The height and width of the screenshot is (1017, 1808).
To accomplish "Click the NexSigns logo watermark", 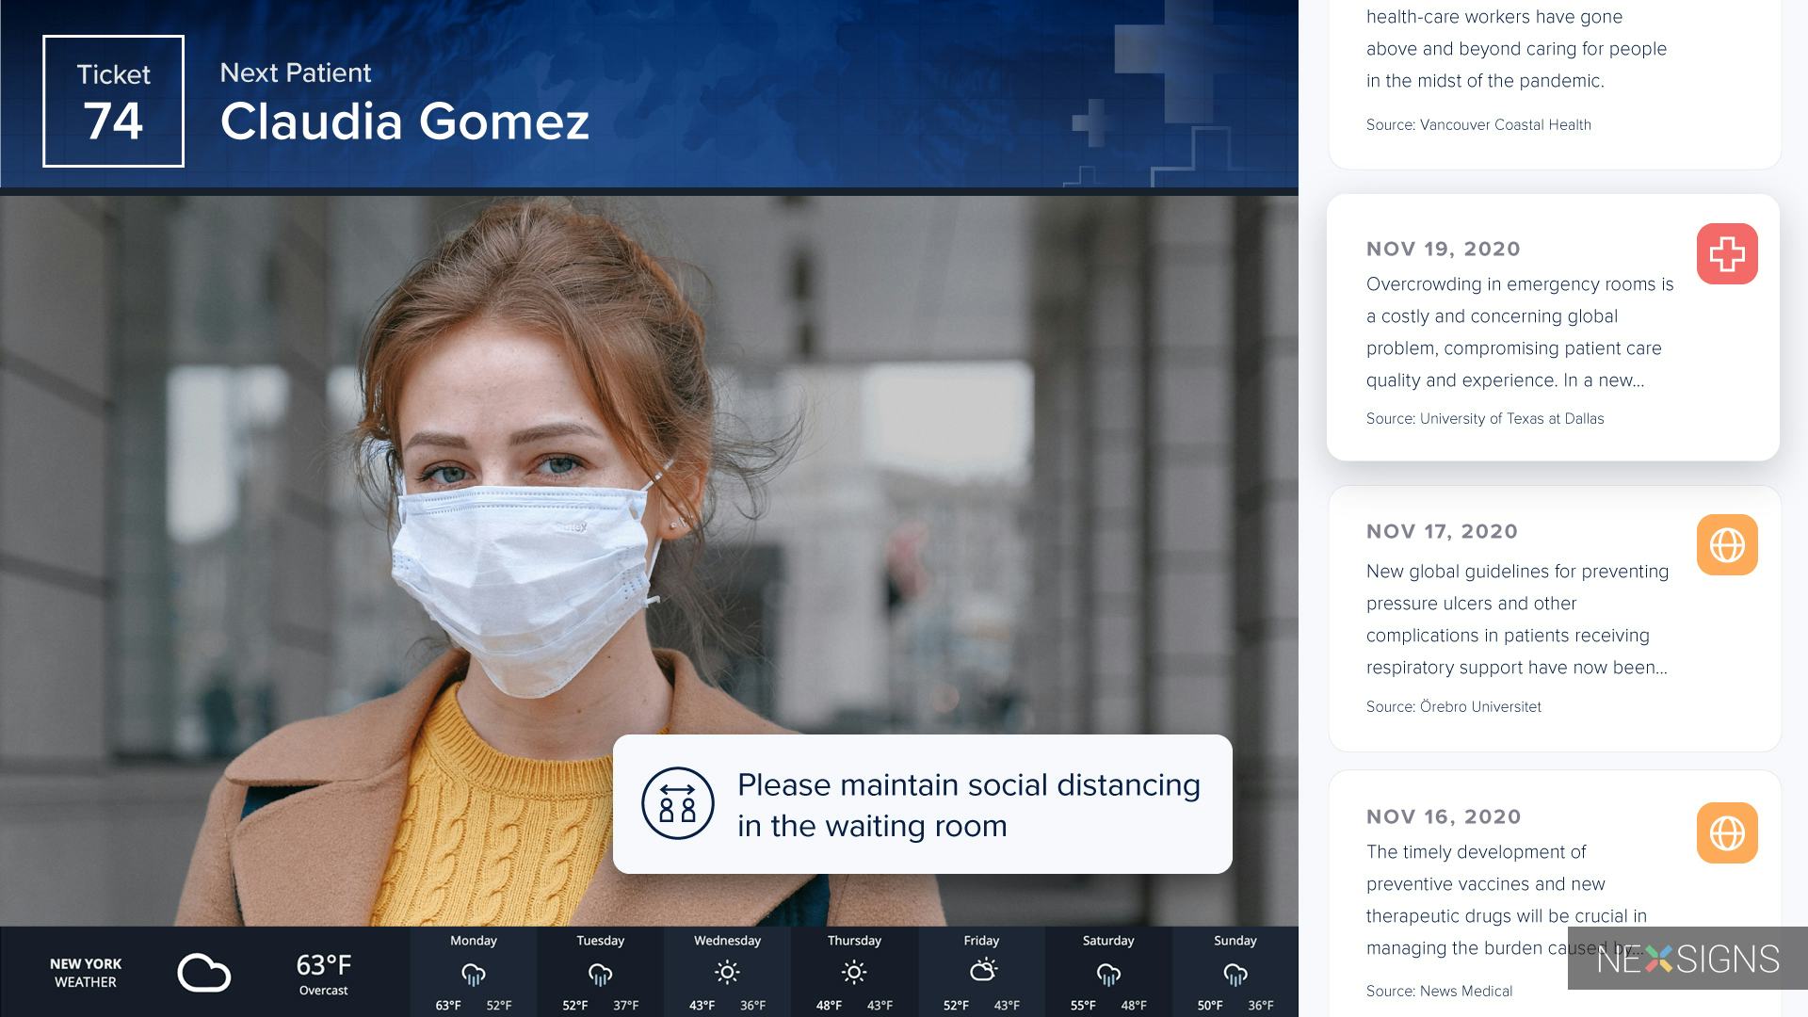I will click(x=1687, y=959).
